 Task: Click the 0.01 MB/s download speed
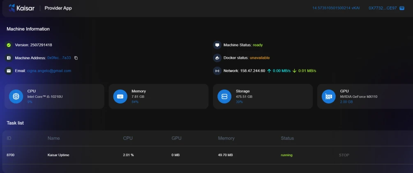tap(307, 71)
